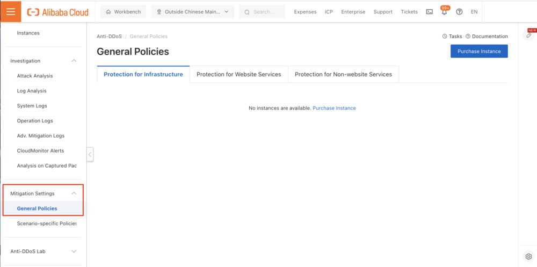Click the inline Purchase Instance link
The width and height of the screenshot is (537, 267).
click(x=334, y=108)
